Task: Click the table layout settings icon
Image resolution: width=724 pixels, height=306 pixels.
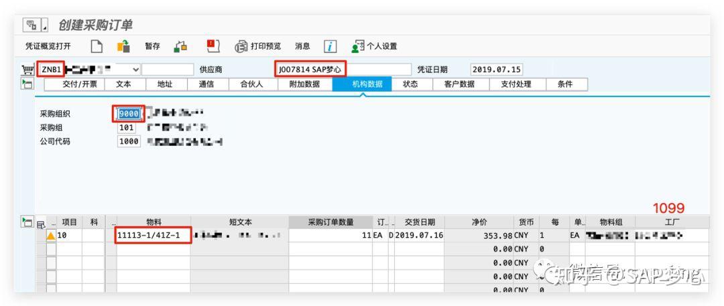Action: pos(41,225)
